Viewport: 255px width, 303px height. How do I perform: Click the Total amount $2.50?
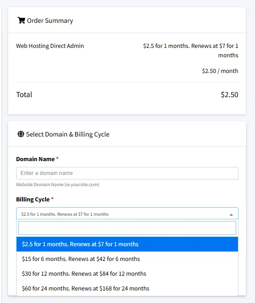click(229, 94)
